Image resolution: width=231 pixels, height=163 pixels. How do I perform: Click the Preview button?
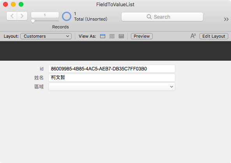pos(142,36)
